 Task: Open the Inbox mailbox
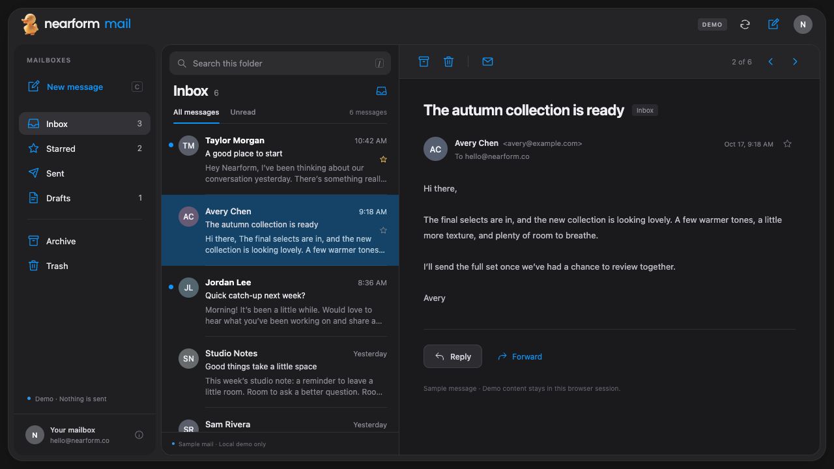[85, 124]
